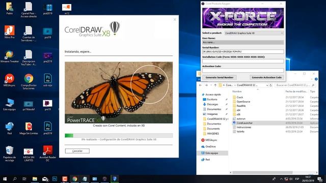Select the autorun file
This screenshot has height=183, width=326.
[241, 118]
